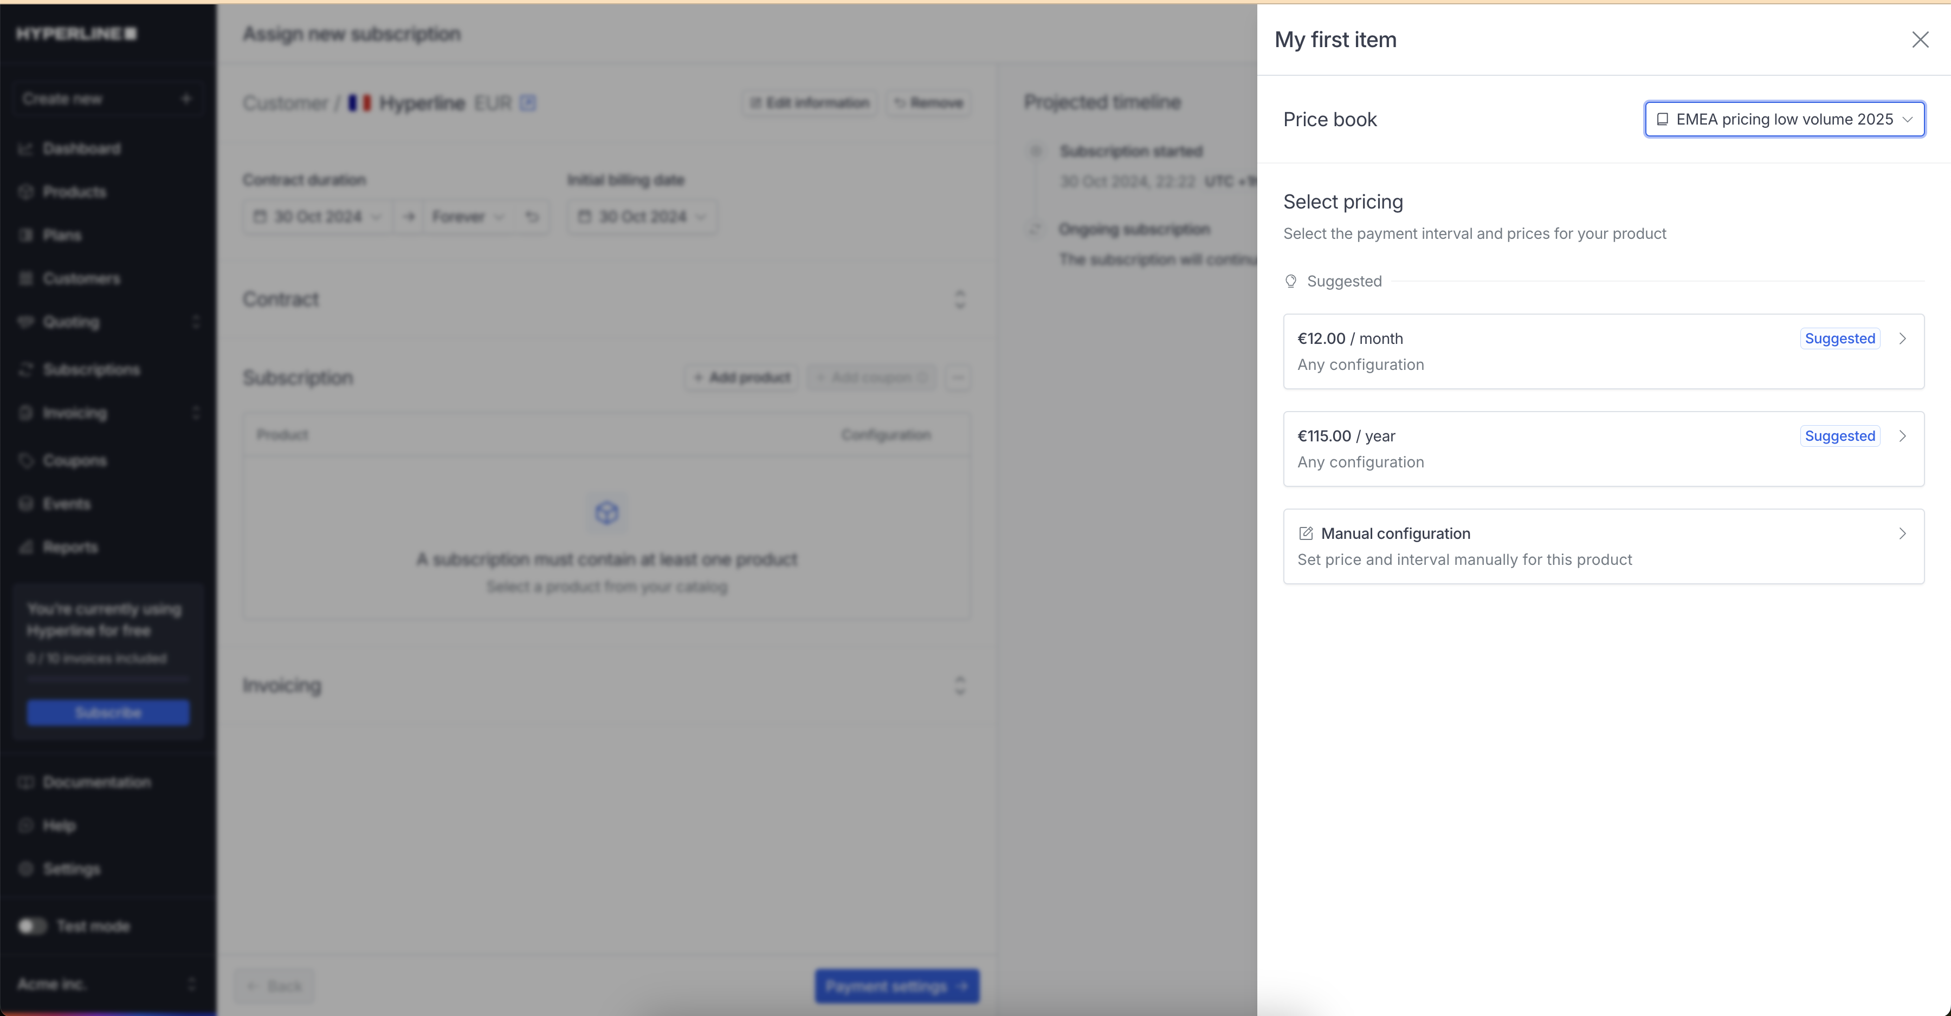Click the blue Subscribe button

(108, 712)
